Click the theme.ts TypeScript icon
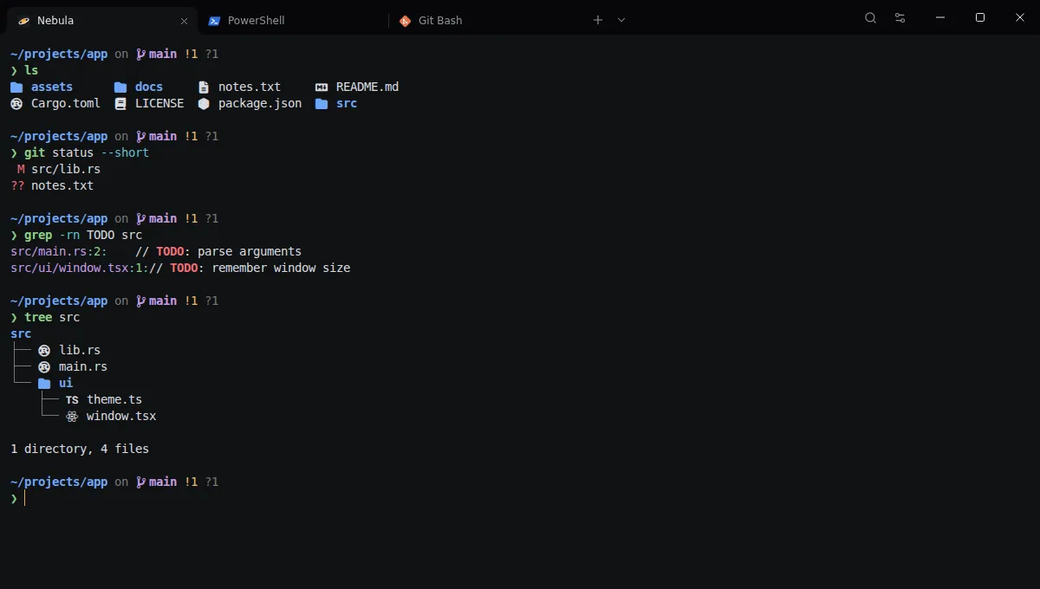Viewport: 1040px width, 589px height. click(72, 399)
